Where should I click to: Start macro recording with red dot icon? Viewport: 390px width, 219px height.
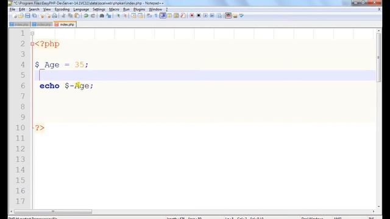tap(191, 16)
